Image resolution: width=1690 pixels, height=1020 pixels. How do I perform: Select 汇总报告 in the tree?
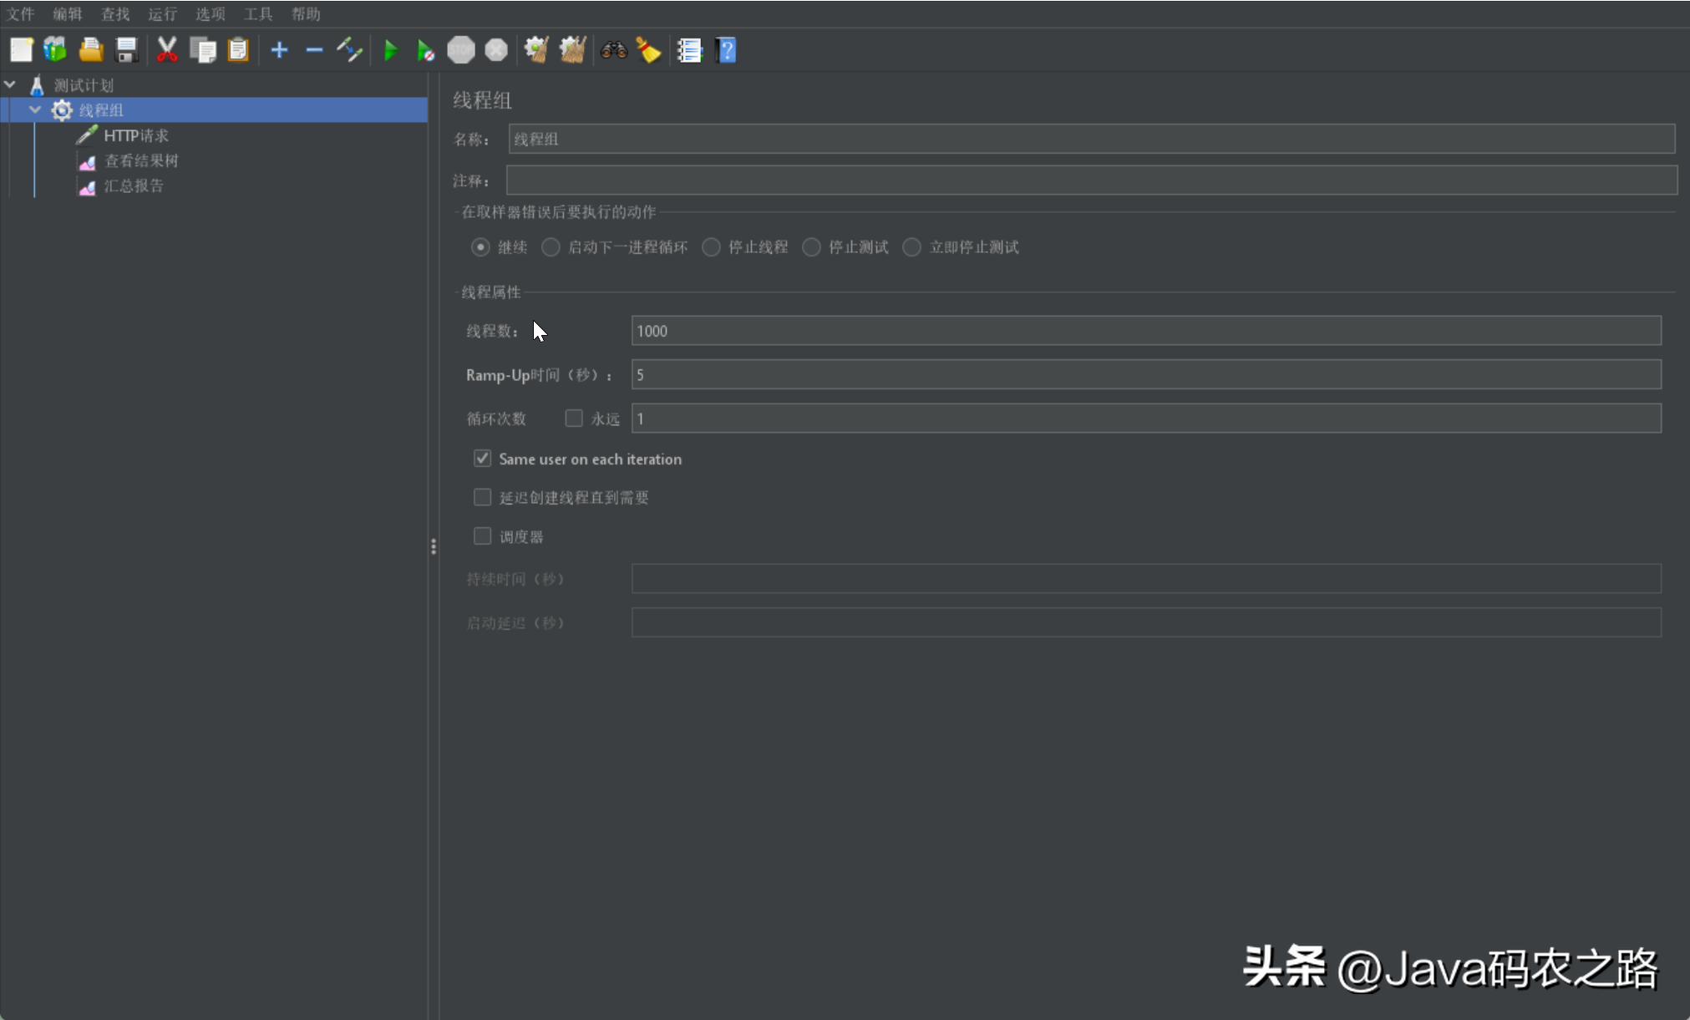point(133,186)
